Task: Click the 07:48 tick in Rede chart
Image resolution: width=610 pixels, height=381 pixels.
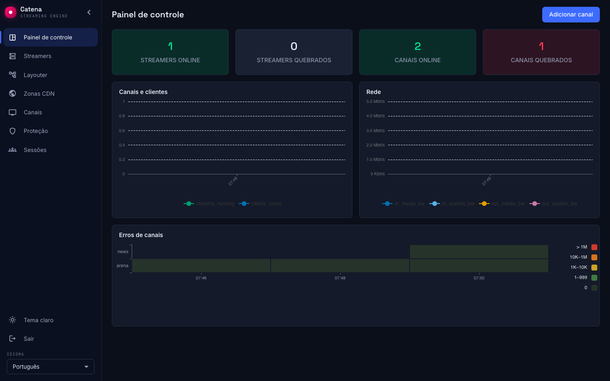Action: click(x=486, y=181)
